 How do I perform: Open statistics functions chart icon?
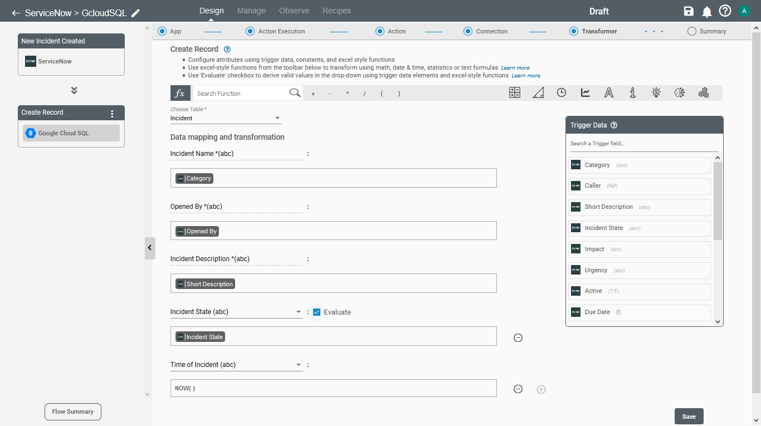[586, 93]
